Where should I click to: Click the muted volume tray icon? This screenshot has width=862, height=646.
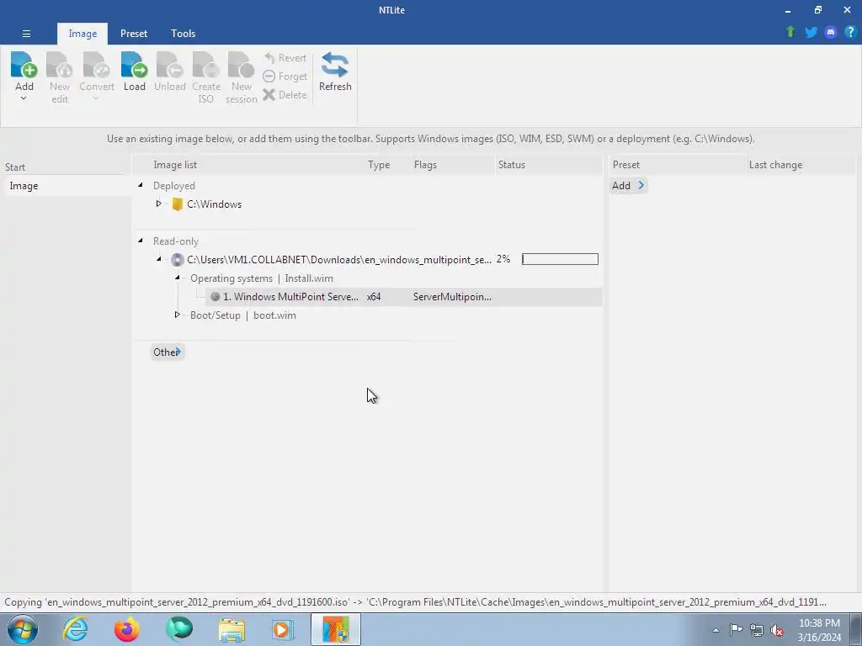[x=777, y=630]
